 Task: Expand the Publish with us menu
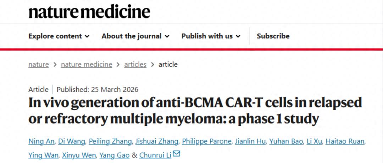211,36
